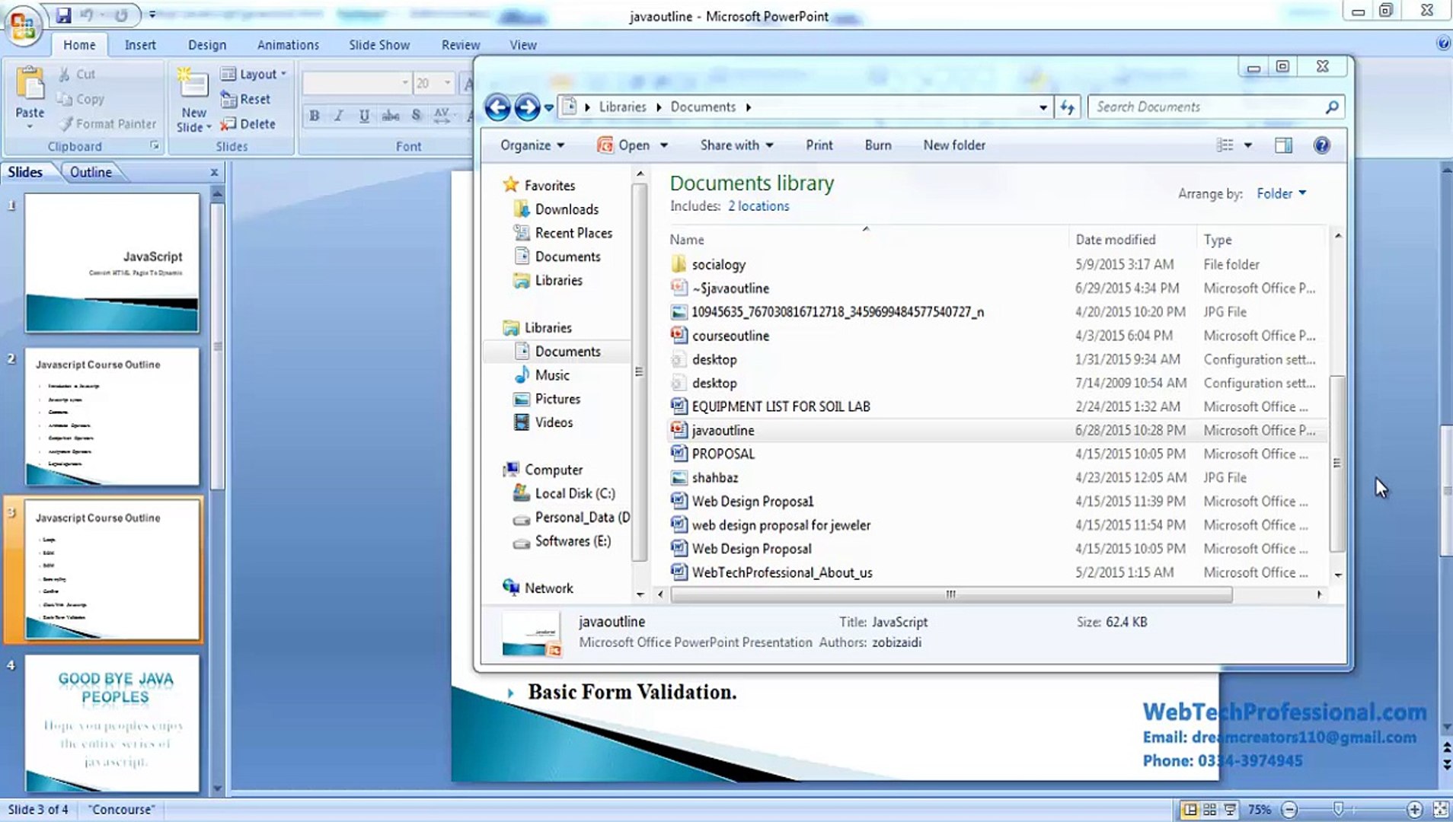Image resolution: width=1453 pixels, height=822 pixels.
Task: Click the Paste icon in Clipboard group
Action: tap(30, 84)
